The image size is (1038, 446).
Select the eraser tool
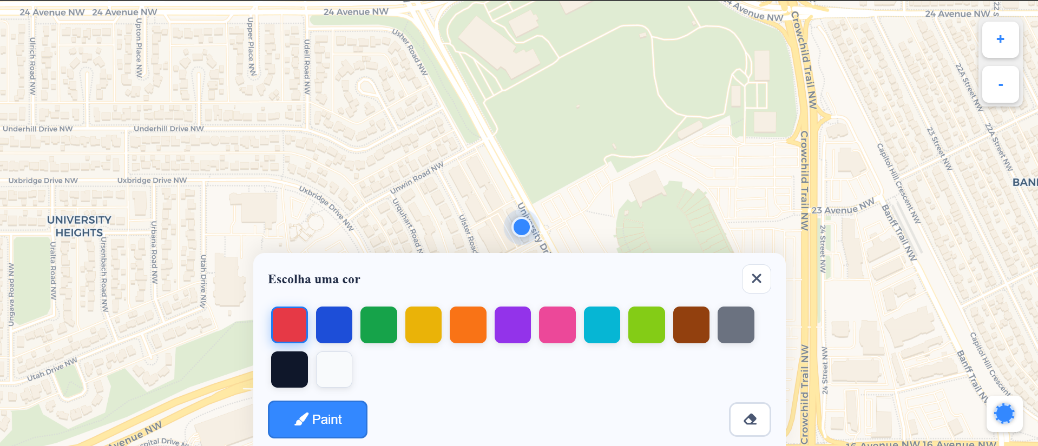(x=750, y=419)
